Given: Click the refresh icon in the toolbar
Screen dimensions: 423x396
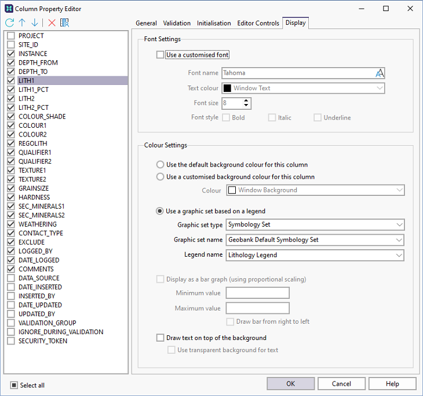Looking at the screenshot, I should point(9,23).
